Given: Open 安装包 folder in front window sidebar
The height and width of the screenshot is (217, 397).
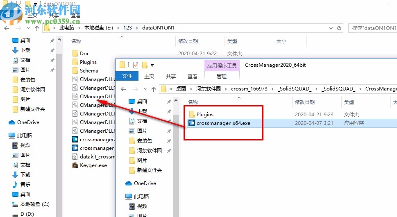Looking at the screenshot, I should click(141, 140).
